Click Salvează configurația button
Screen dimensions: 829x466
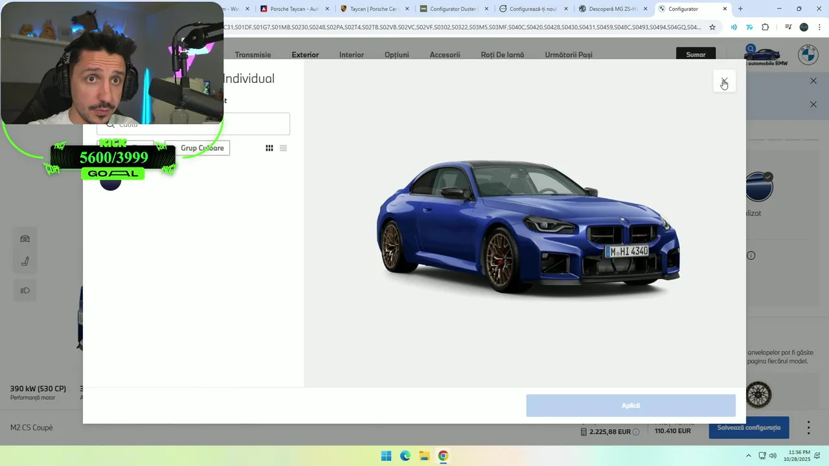pyautogui.click(x=749, y=428)
